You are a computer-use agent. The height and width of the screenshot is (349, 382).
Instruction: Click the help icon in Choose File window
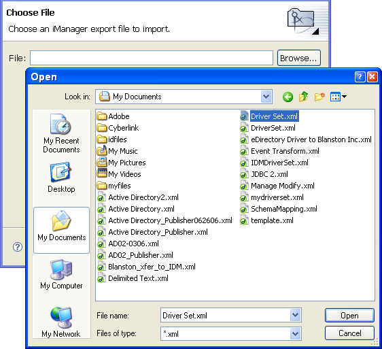18,247
